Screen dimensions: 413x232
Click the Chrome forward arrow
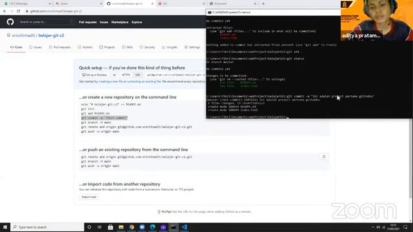[12, 11]
